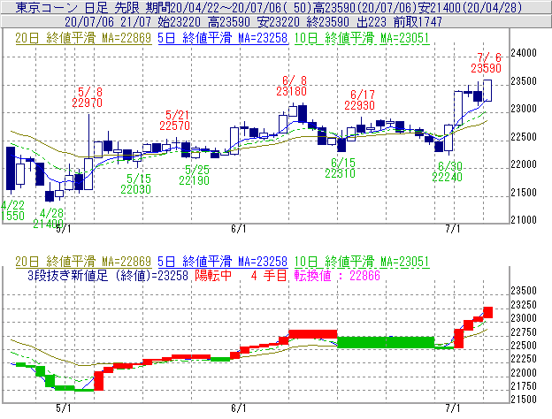Image resolution: width=552 pixels, height=419 pixels.
Task: Click 20日 終値平滑 MA=22869 legend in price chart
Action: tap(83, 38)
